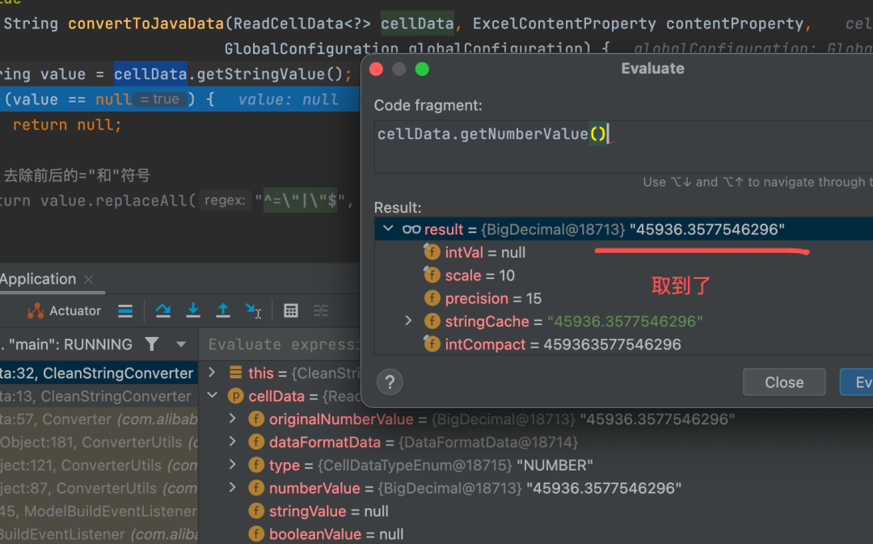The width and height of the screenshot is (873, 544).
Task: Click the Run to Cursor icon
Action: coord(253,310)
